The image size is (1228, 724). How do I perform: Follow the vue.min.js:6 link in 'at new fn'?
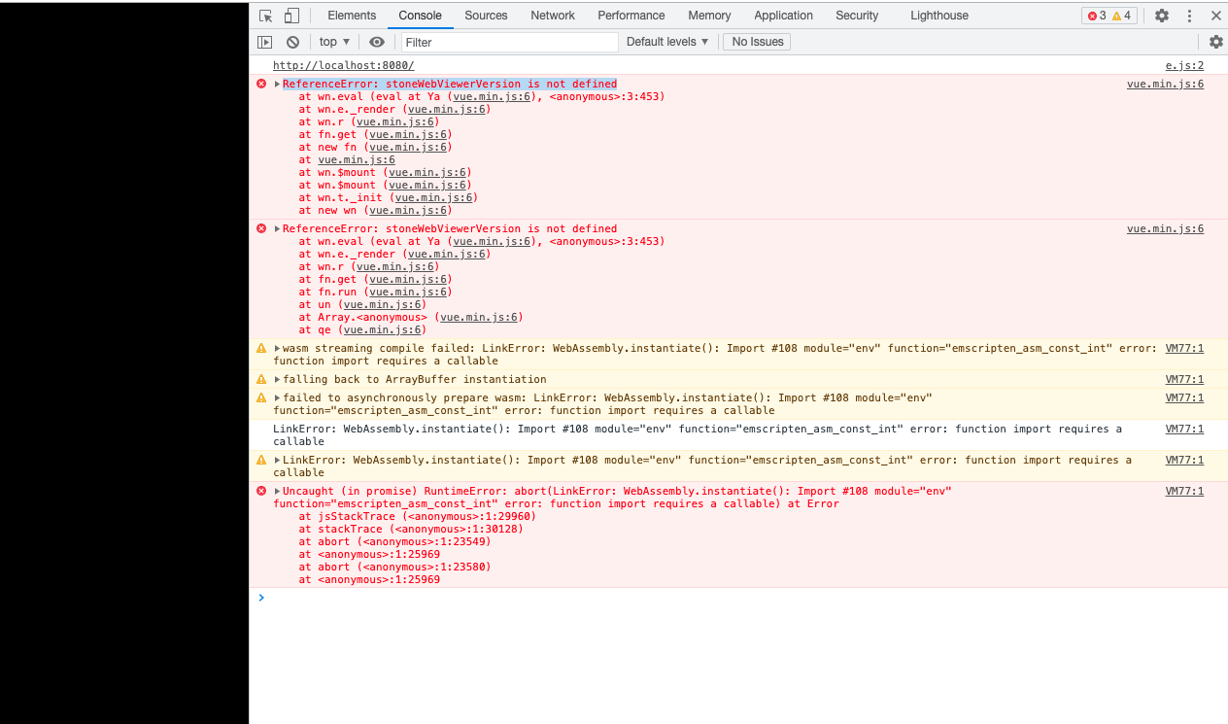click(407, 148)
